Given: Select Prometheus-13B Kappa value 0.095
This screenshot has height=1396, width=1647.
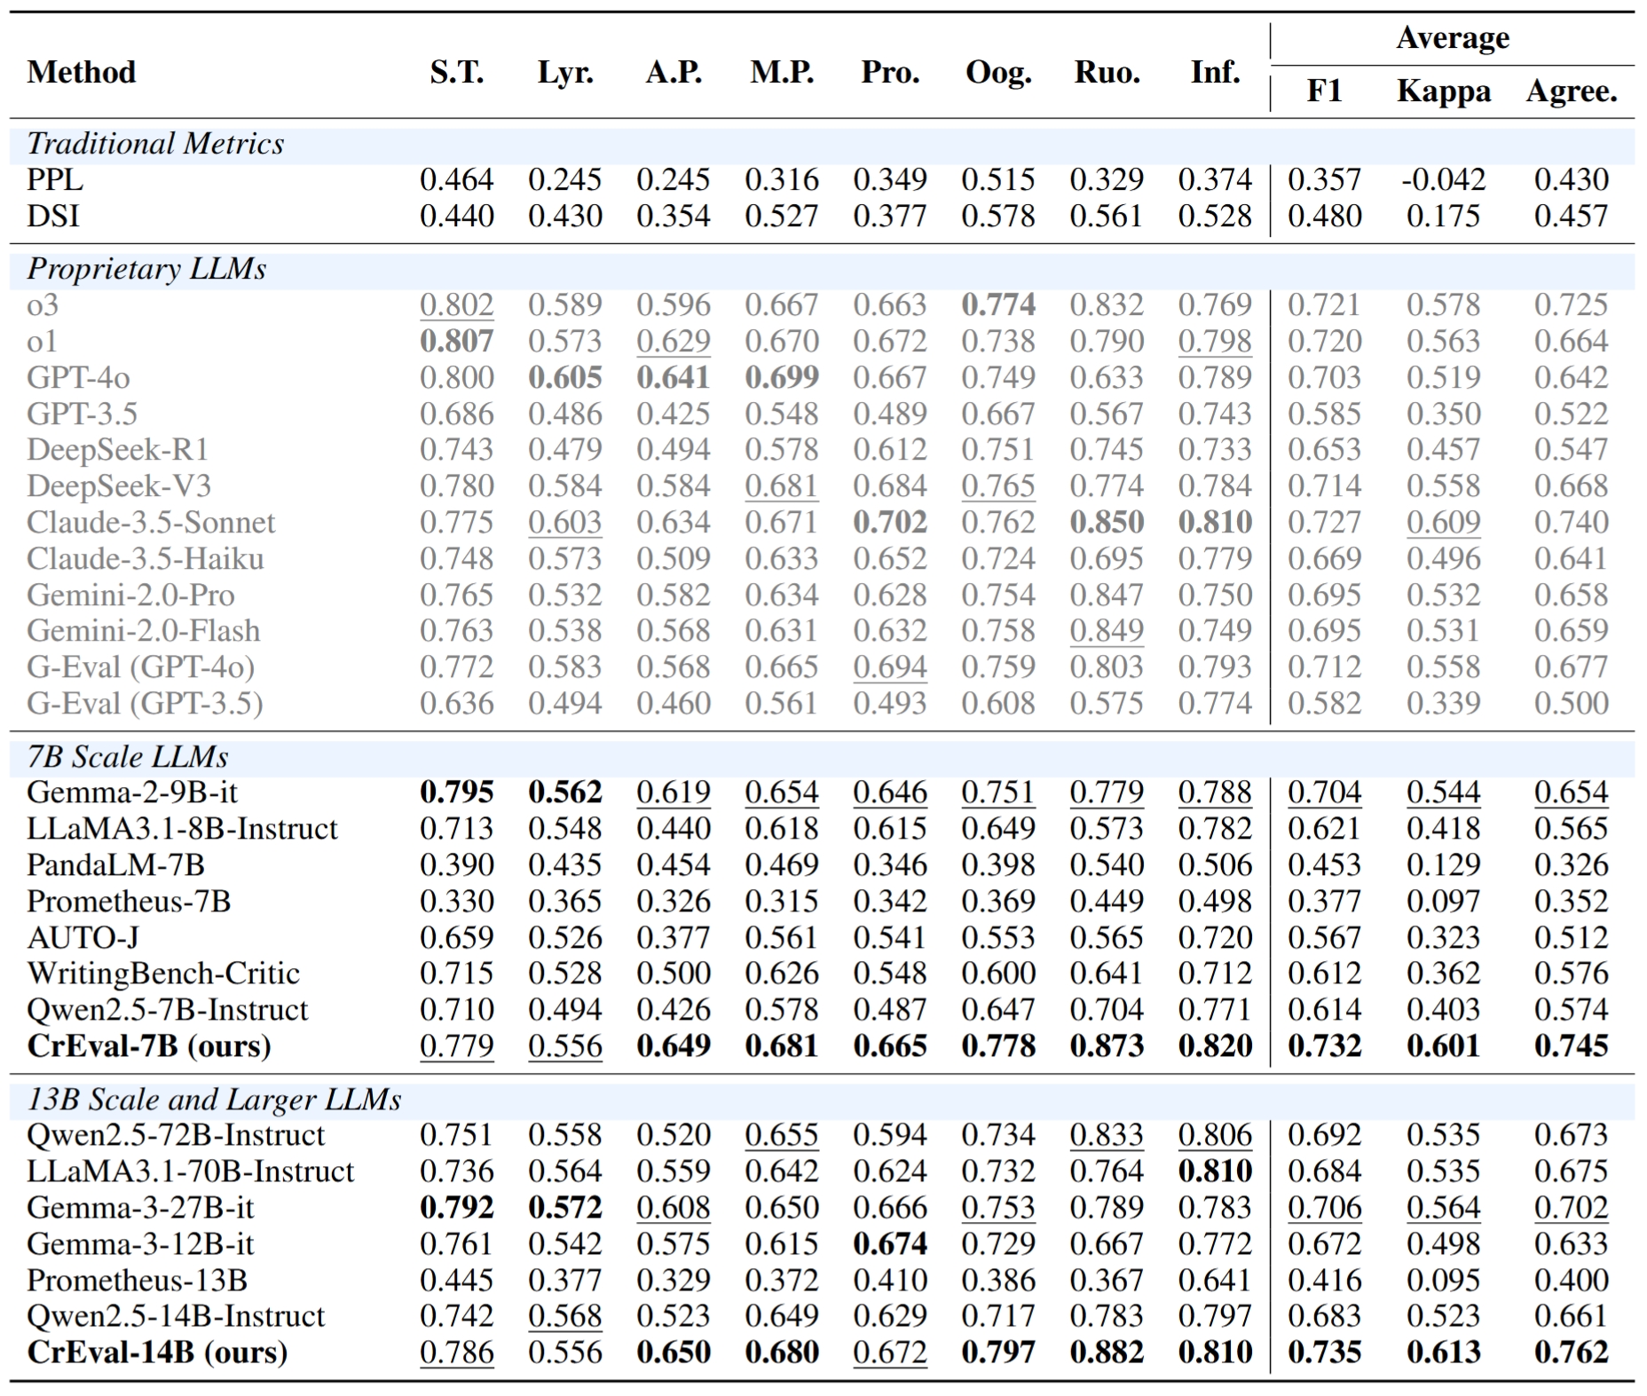Looking at the screenshot, I should tap(1443, 1281).
